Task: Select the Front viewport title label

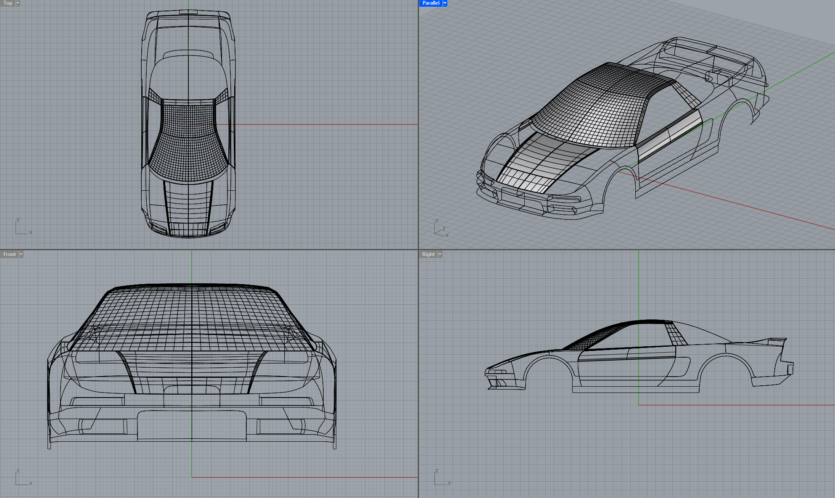Action: point(9,254)
